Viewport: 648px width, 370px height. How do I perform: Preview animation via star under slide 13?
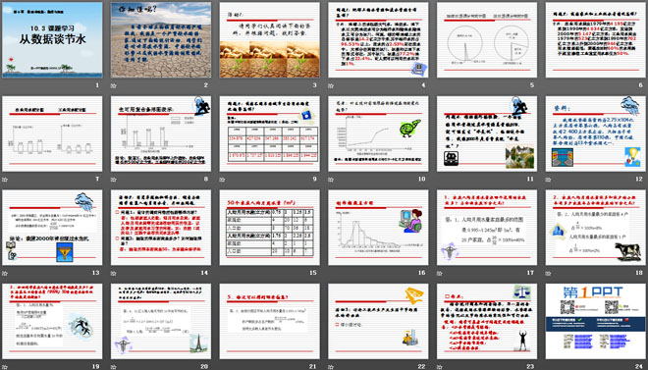[5, 273]
